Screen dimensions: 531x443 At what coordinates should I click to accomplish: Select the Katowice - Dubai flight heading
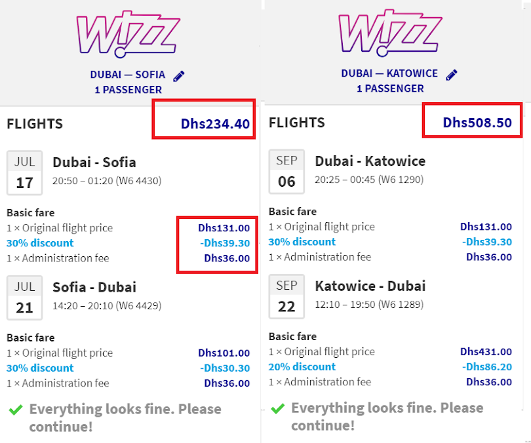click(x=370, y=286)
